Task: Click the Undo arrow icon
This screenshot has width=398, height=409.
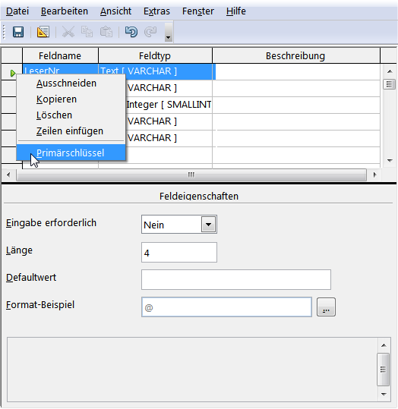Action: pyautogui.click(x=131, y=32)
